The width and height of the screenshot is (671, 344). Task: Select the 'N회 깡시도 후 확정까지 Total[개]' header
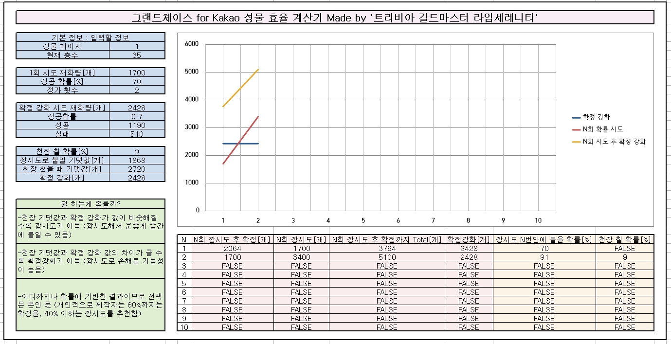387,239
